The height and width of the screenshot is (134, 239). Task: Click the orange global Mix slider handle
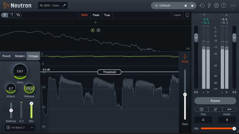click(x=234, y=129)
